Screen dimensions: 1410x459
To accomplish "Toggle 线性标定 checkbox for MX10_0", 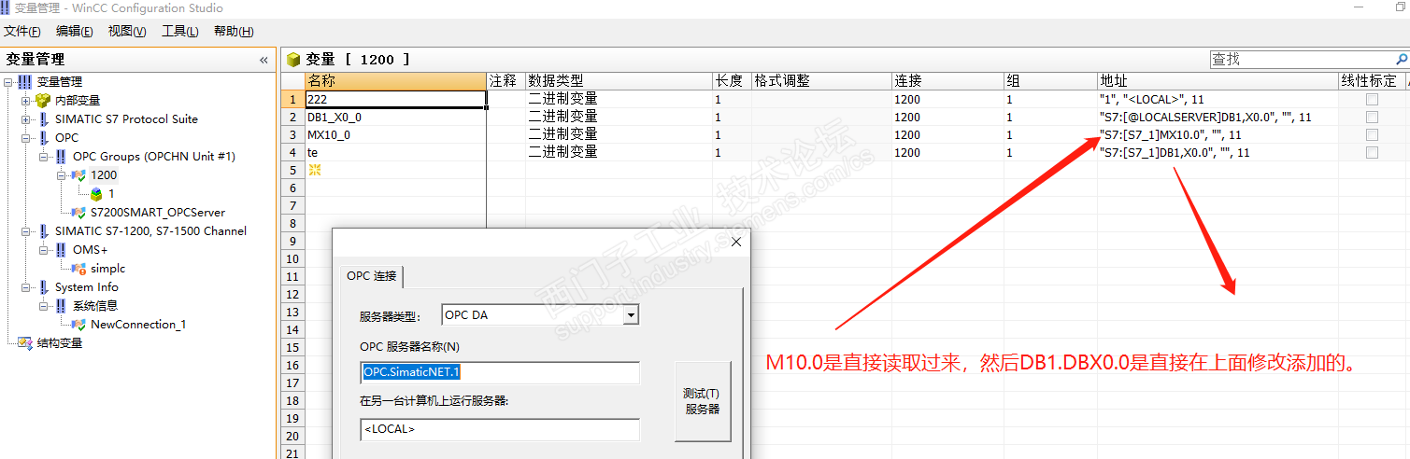I will point(1371,134).
